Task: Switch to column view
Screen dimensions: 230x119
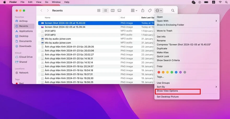Action: (x=113, y=11)
